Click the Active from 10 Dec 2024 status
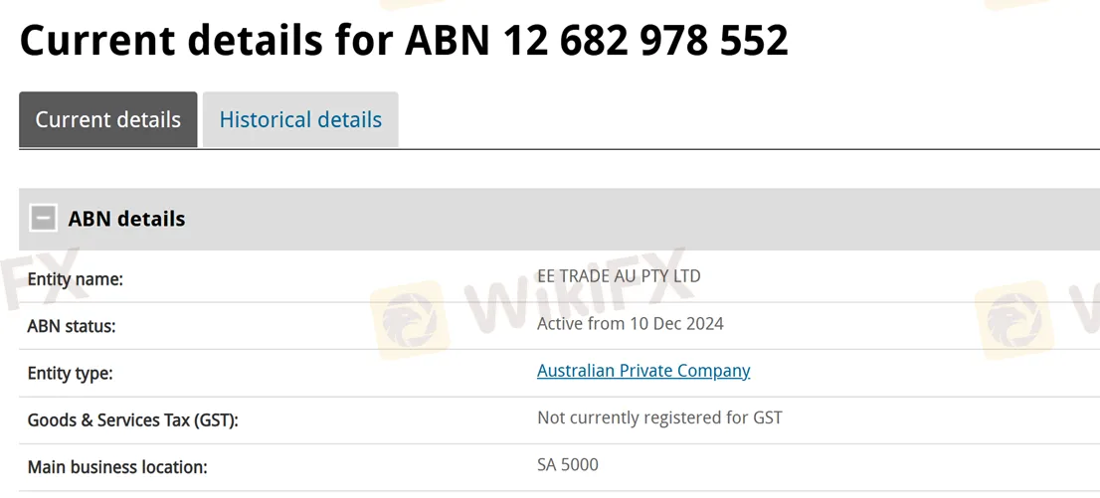Viewport: 1100px width, 498px height. click(630, 323)
